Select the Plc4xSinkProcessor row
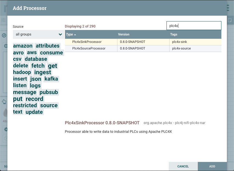Image resolution: width=234 pixels, height=171 pixels. coord(87,42)
